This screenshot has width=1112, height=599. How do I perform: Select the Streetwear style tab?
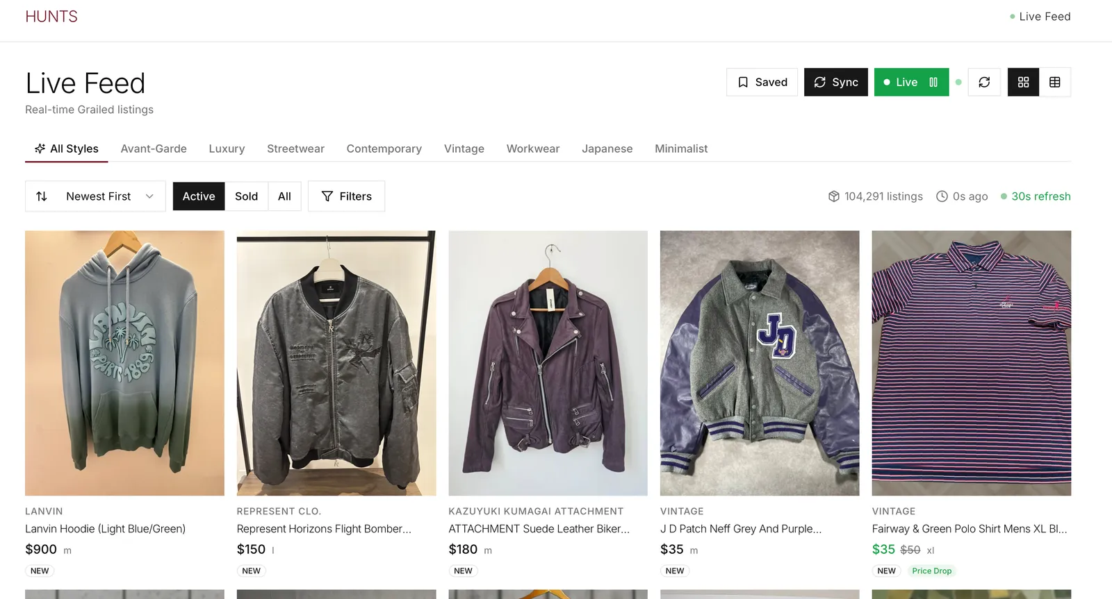tap(295, 149)
